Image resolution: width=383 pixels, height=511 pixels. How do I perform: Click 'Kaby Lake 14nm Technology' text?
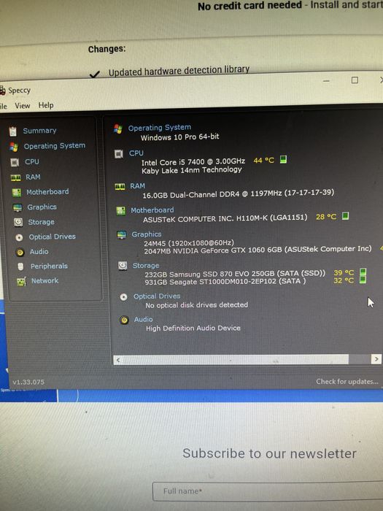click(191, 170)
